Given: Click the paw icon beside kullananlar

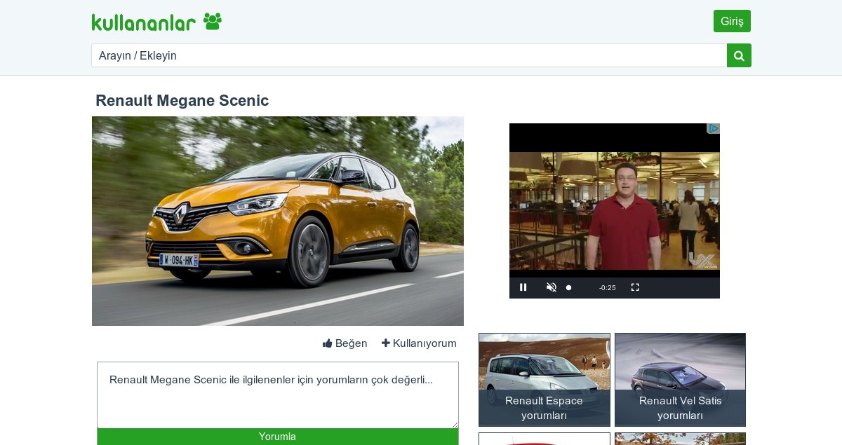Looking at the screenshot, I should pyautogui.click(x=213, y=22).
